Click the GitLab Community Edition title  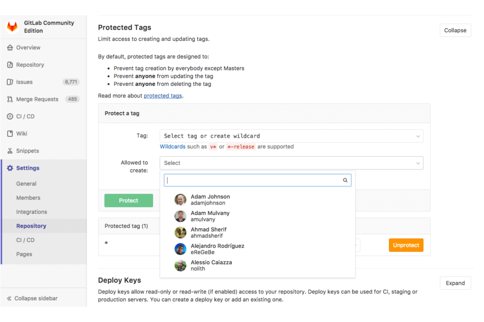pos(49,27)
